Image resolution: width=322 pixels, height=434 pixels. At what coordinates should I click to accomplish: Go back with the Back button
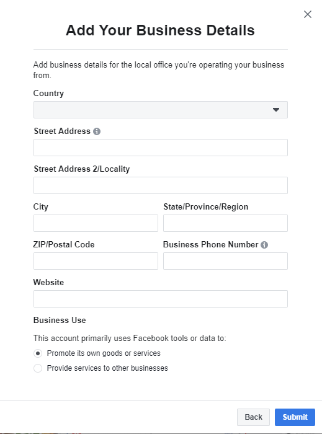tap(253, 417)
